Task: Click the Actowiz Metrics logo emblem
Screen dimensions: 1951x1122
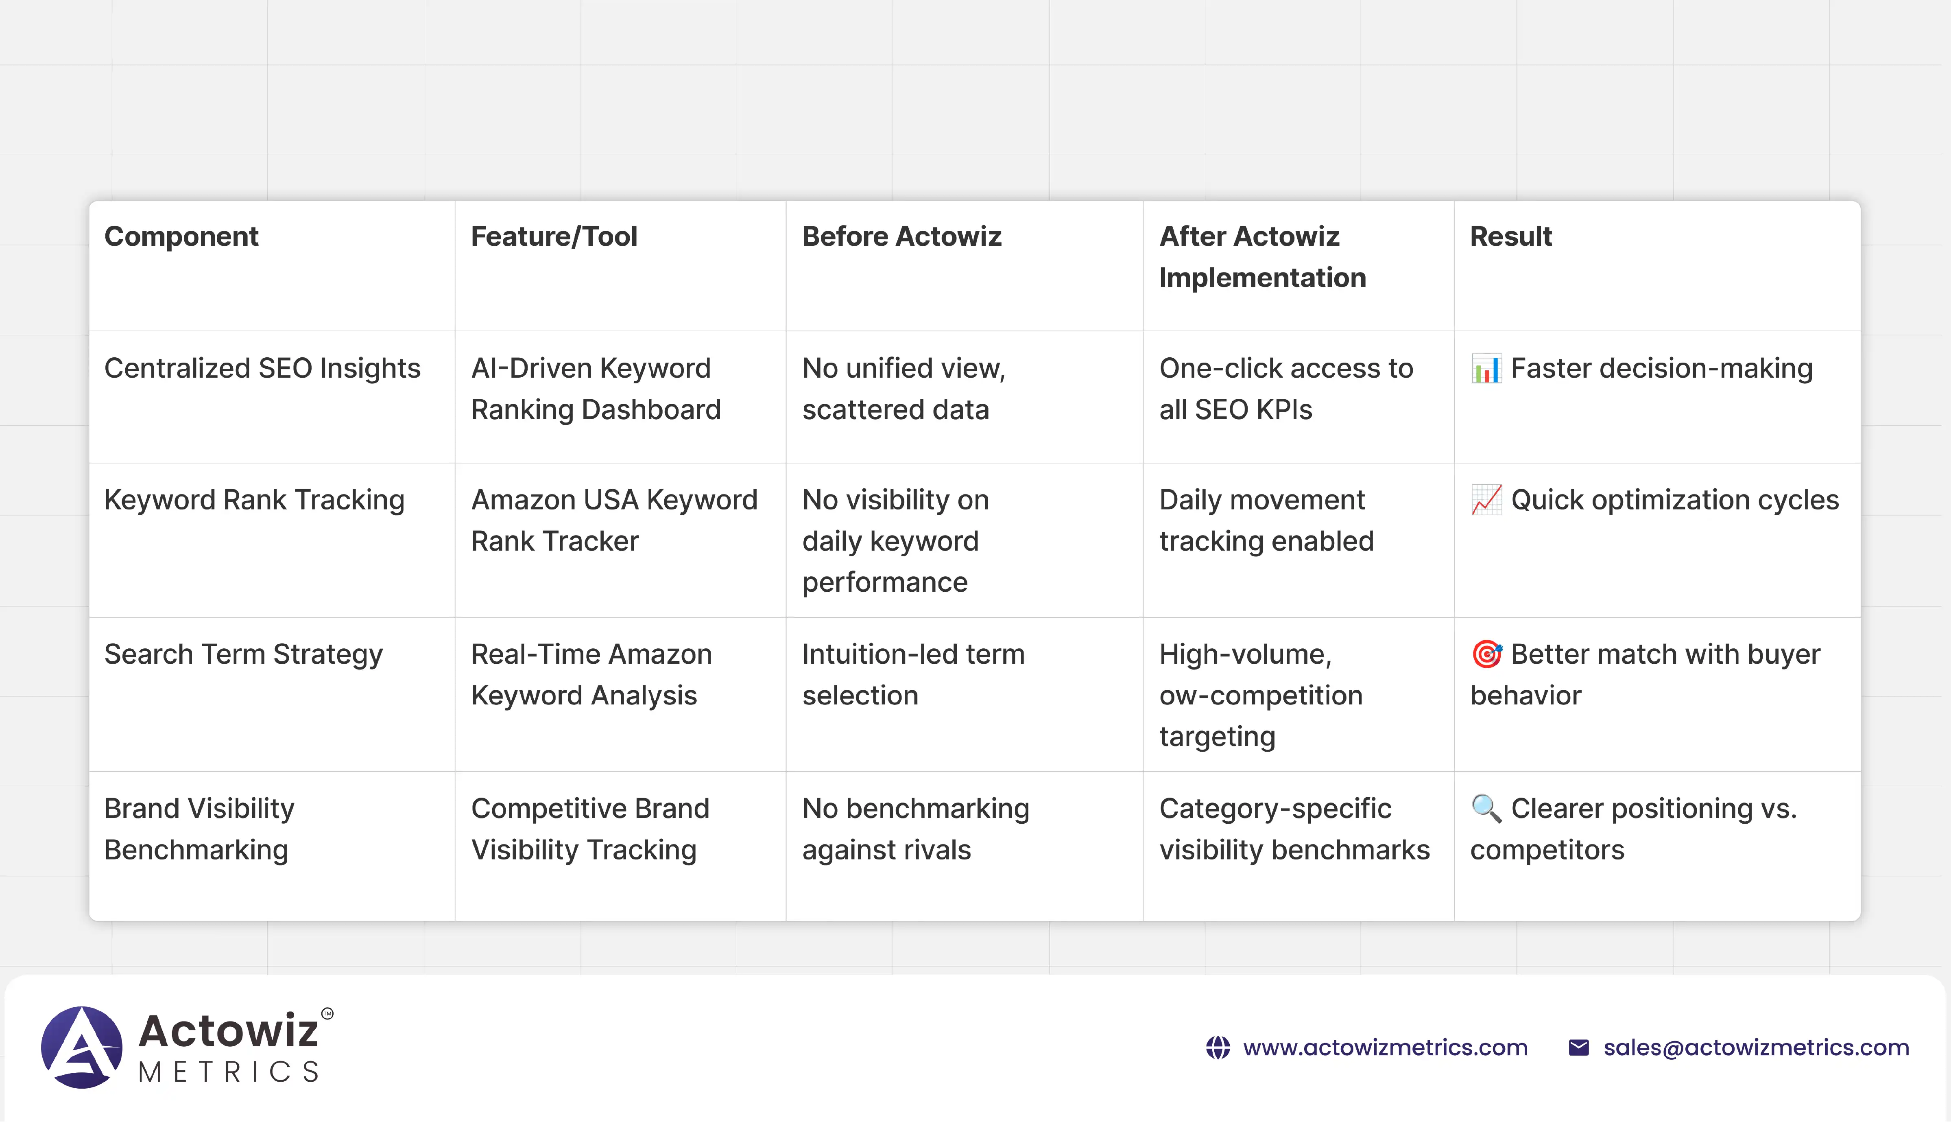Action: click(x=82, y=1047)
